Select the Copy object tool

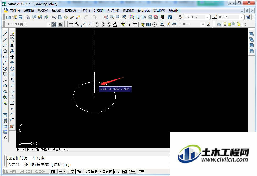12,39
